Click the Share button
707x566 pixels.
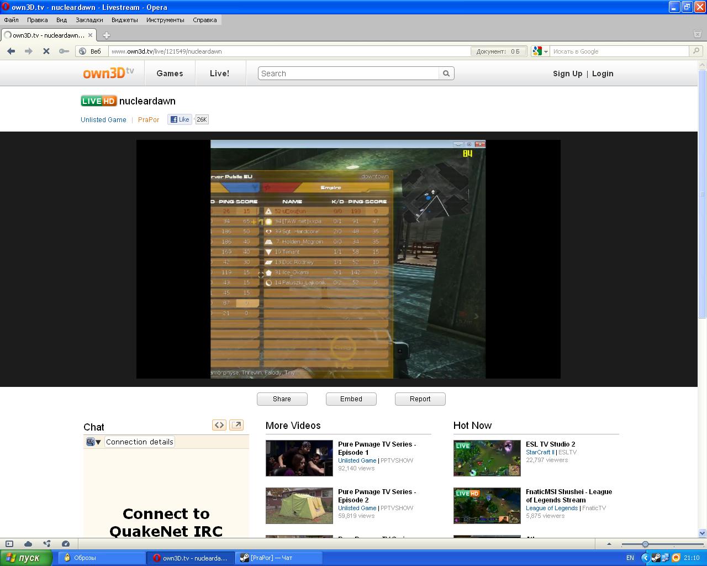click(282, 399)
